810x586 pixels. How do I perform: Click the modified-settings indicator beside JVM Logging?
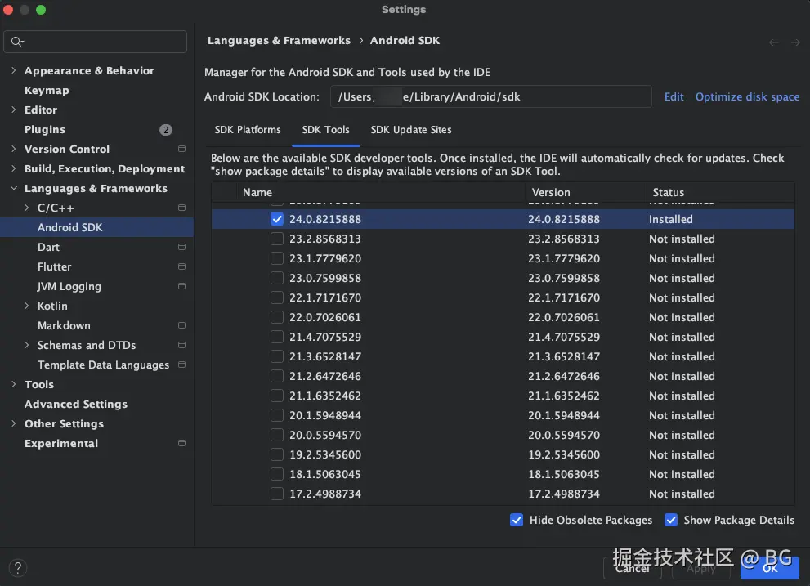[181, 286]
